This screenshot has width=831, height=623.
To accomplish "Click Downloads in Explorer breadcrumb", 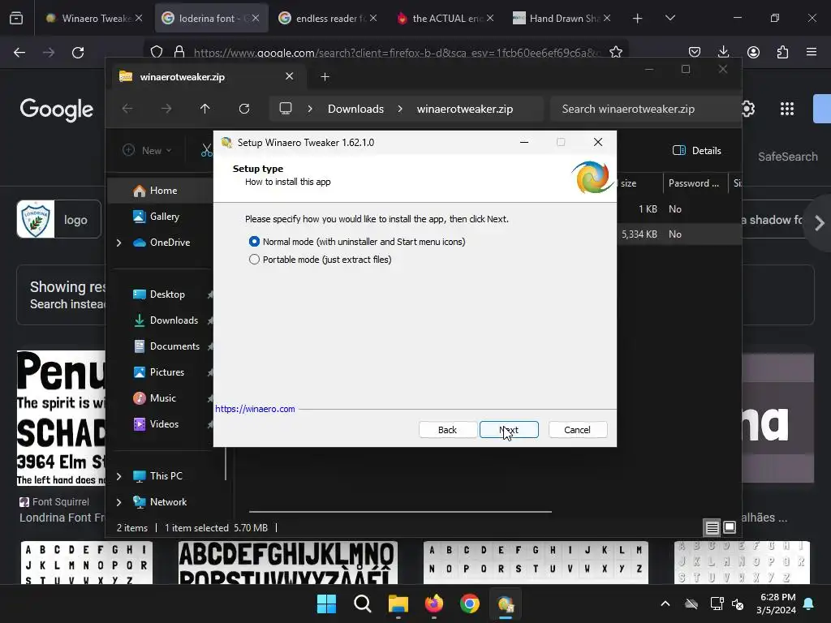I will [x=355, y=109].
